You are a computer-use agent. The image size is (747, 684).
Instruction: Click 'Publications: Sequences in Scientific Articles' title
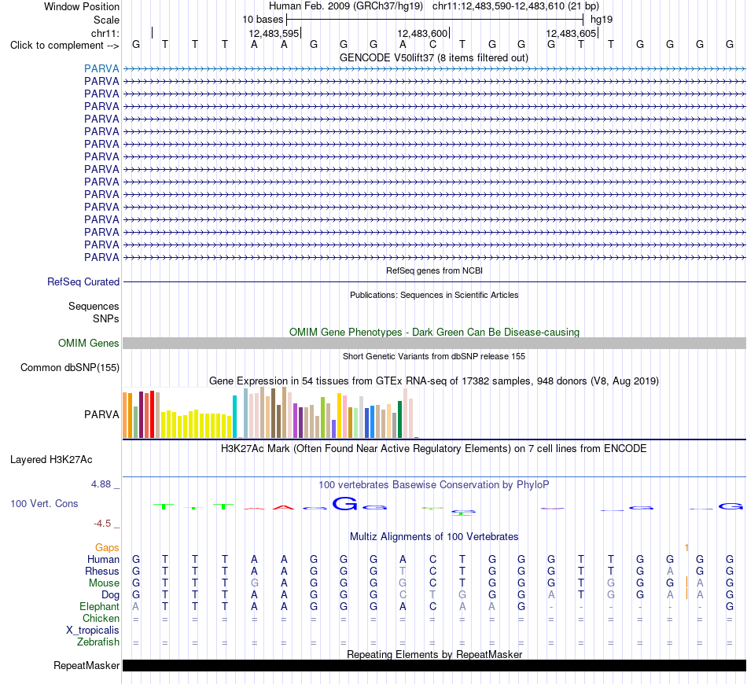pos(434,295)
